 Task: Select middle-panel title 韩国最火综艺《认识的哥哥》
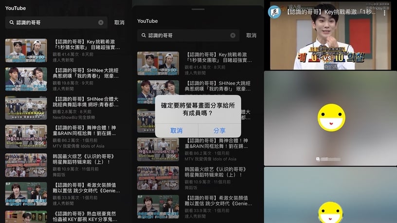pyautogui.click(x=216, y=172)
